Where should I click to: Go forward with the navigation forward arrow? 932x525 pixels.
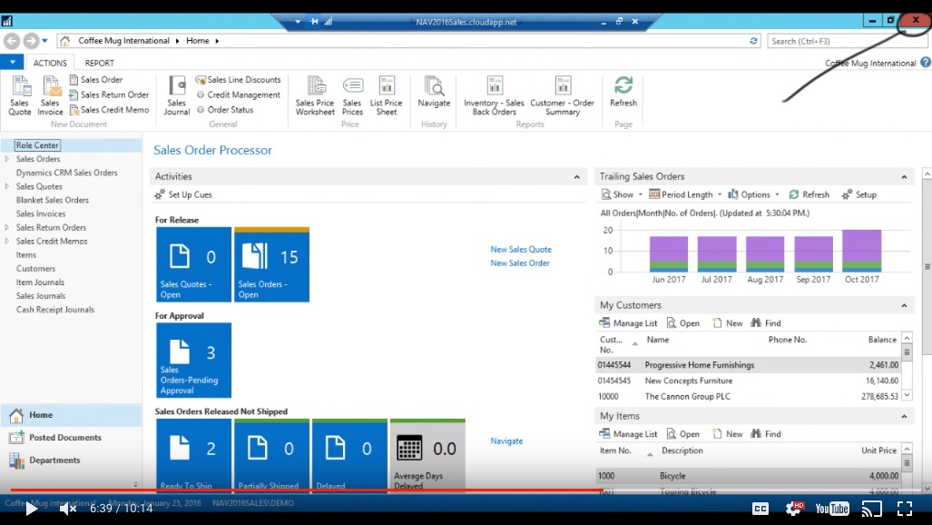coord(31,41)
